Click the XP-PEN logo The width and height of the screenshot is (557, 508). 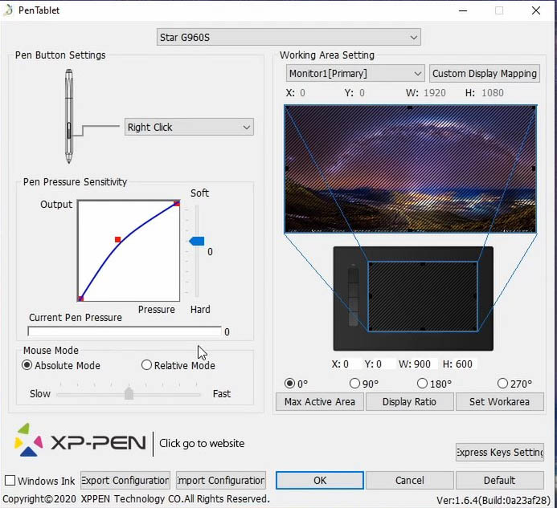pos(80,441)
